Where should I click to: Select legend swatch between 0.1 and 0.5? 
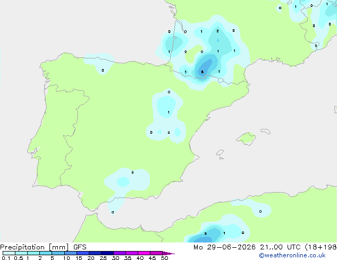(9, 253)
